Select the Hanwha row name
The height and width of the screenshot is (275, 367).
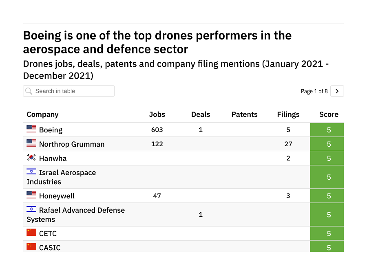53,158
